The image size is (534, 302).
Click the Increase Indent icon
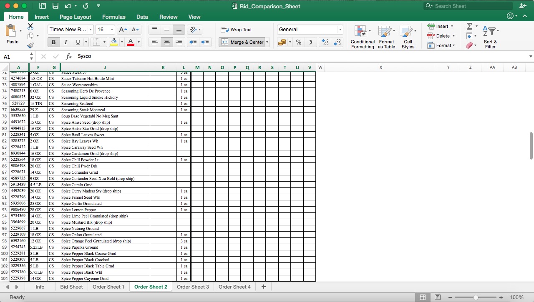click(x=205, y=42)
